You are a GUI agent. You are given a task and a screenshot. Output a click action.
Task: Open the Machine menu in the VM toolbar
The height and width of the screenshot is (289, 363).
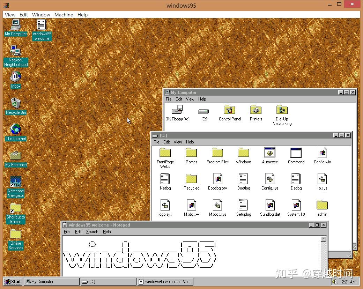64,15
